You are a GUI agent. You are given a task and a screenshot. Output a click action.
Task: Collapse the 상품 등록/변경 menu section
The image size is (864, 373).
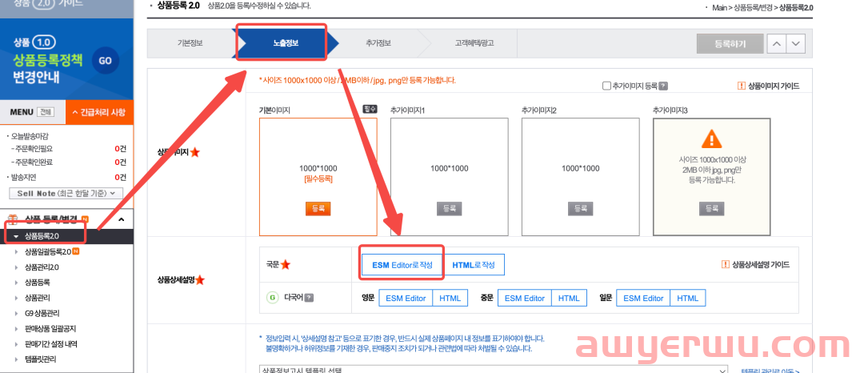(x=122, y=220)
